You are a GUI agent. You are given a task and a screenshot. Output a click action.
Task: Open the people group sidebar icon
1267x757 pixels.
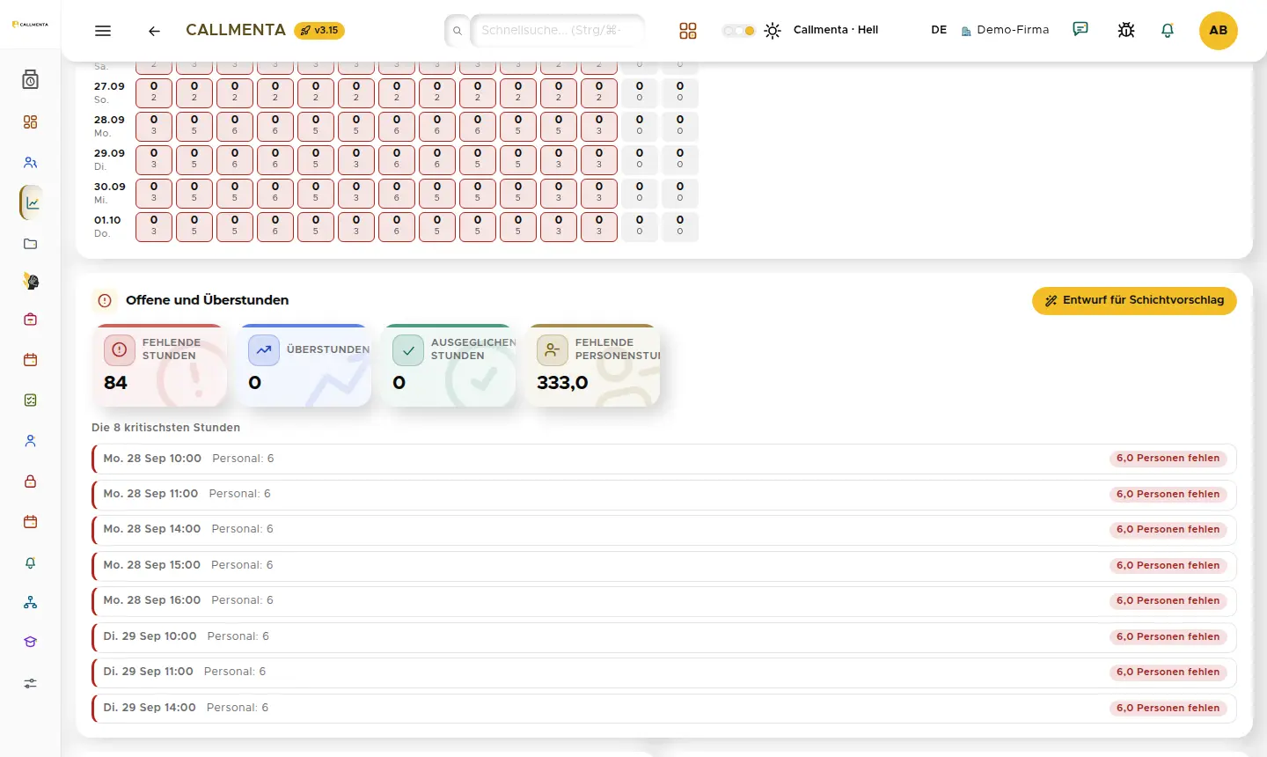pyautogui.click(x=31, y=163)
